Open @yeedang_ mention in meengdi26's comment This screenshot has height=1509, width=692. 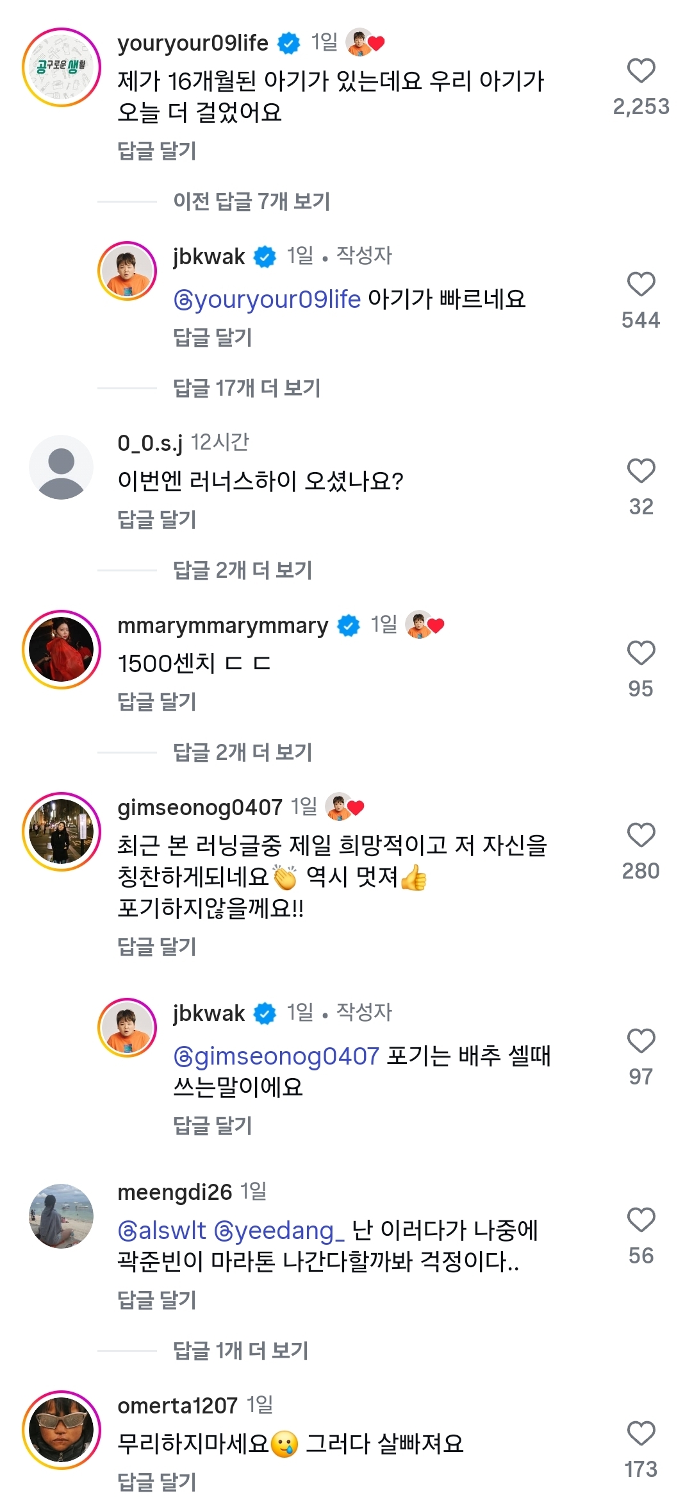(x=279, y=1231)
